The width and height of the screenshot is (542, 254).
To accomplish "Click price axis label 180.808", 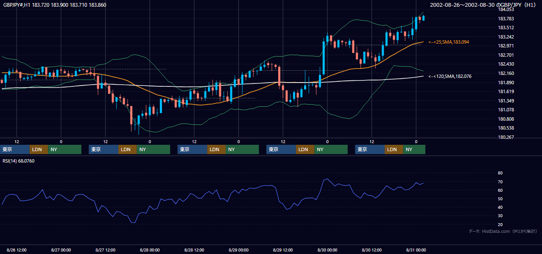I will (x=506, y=119).
